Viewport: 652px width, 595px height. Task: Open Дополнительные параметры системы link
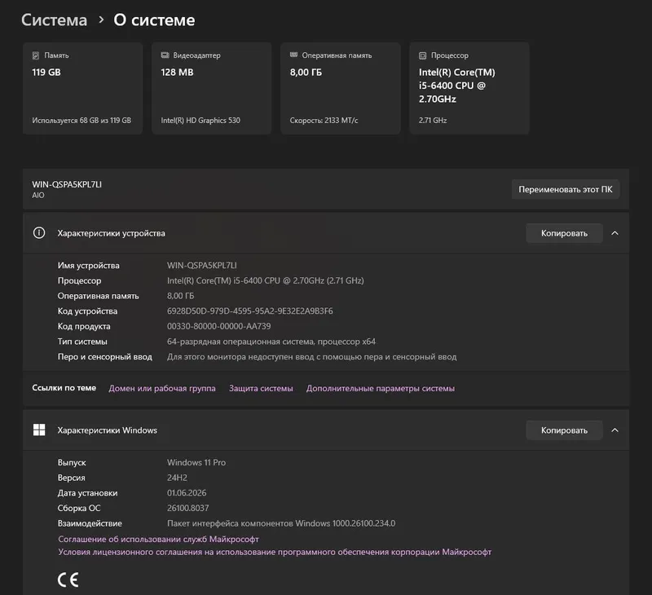pos(381,388)
